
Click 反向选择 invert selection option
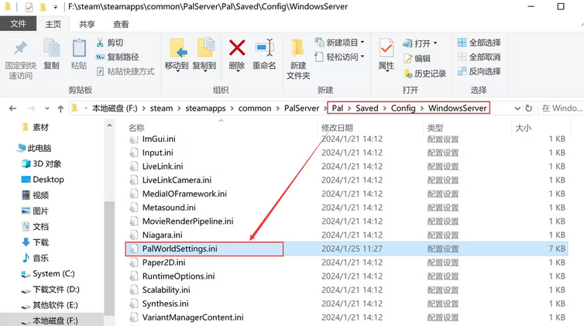point(479,71)
